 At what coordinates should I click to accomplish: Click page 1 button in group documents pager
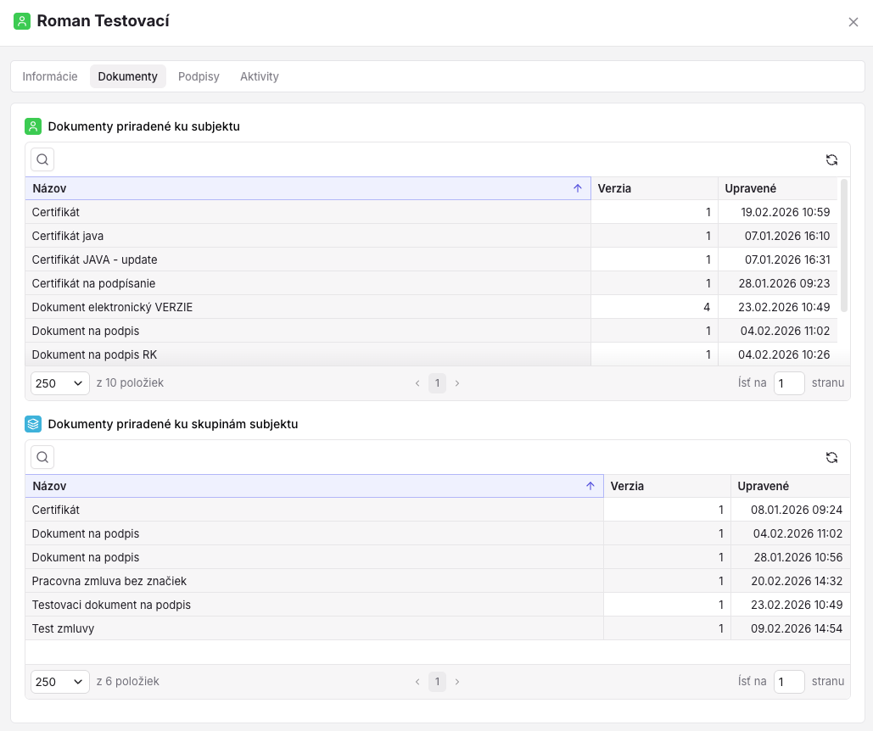pos(437,682)
